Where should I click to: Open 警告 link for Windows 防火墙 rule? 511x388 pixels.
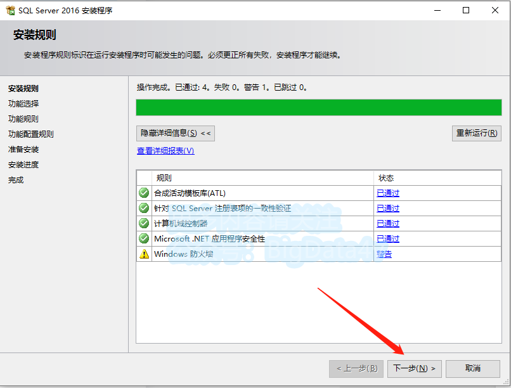[x=384, y=254]
